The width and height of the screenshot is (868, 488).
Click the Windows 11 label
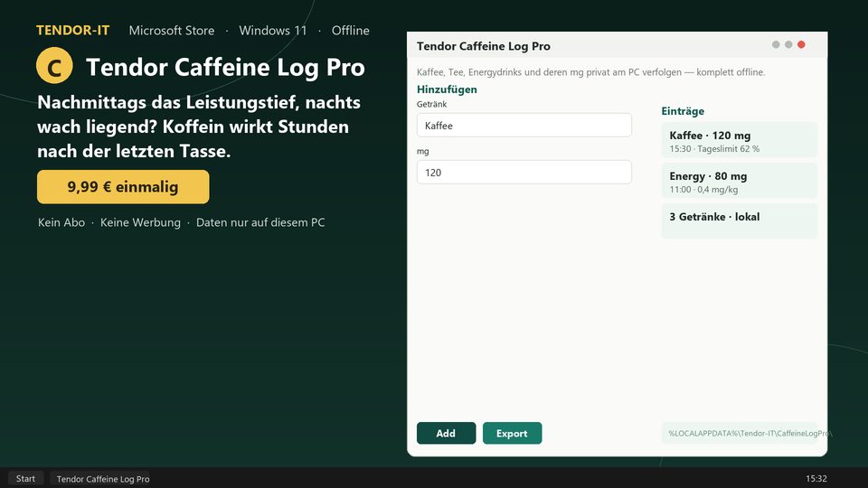click(x=273, y=31)
